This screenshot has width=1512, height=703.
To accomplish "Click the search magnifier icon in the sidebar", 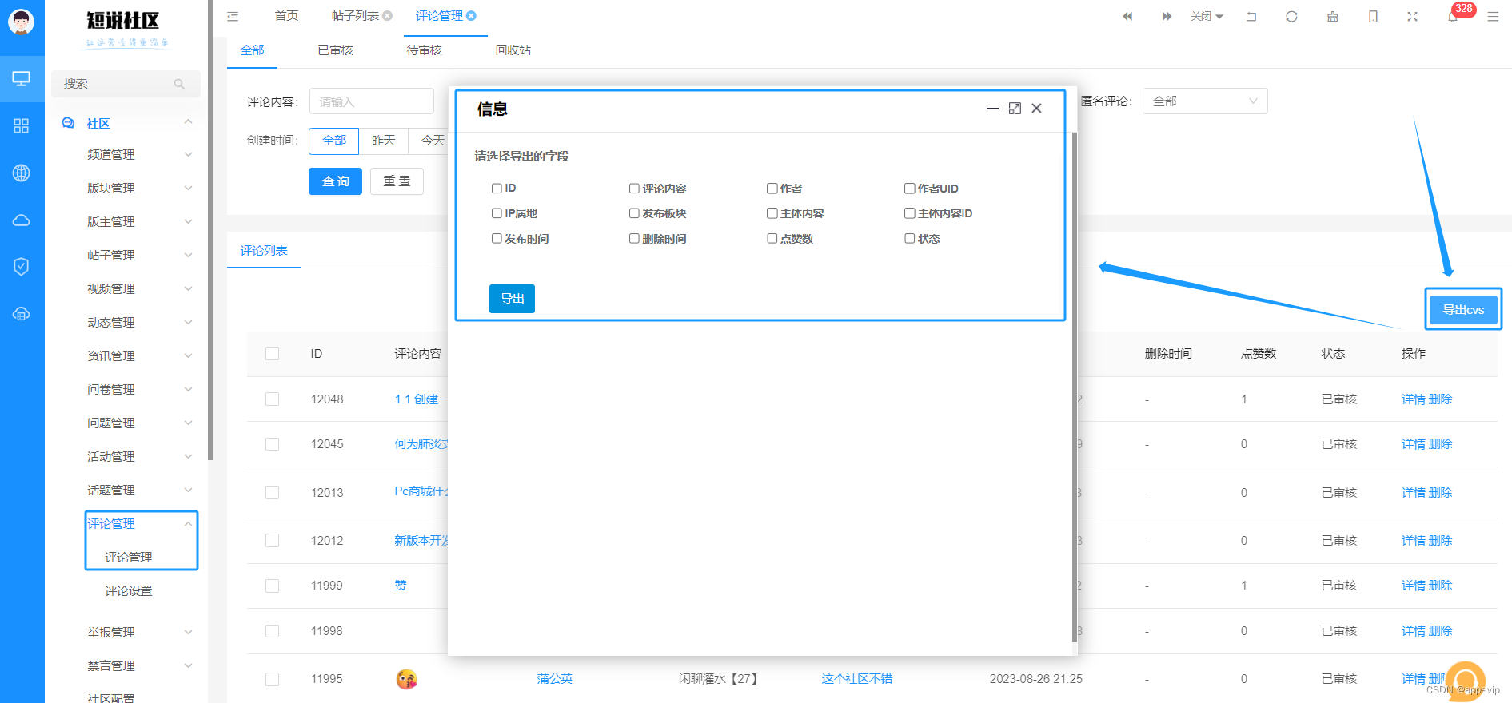I will (x=179, y=84).
